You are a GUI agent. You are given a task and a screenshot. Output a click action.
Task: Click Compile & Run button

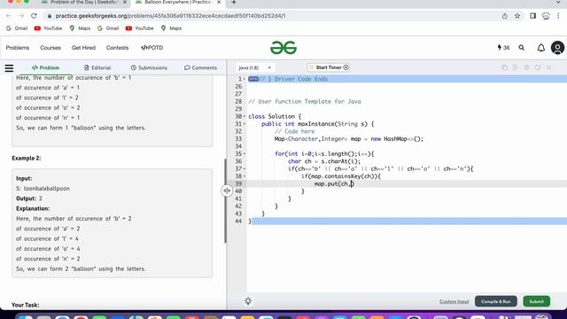[x=496, y=301]
